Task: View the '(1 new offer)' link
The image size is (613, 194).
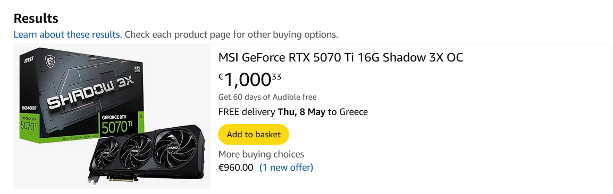Action: pos(286,168)
